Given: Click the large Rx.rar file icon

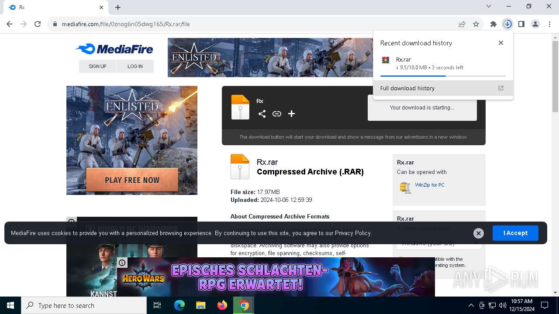Looking at the screenshot, I should click(x=240, y=166).
